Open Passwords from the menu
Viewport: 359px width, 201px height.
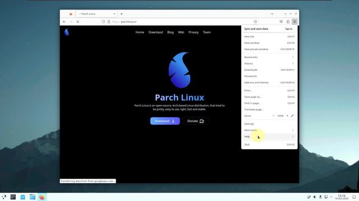pyautogui.click(x=269, y=76)
